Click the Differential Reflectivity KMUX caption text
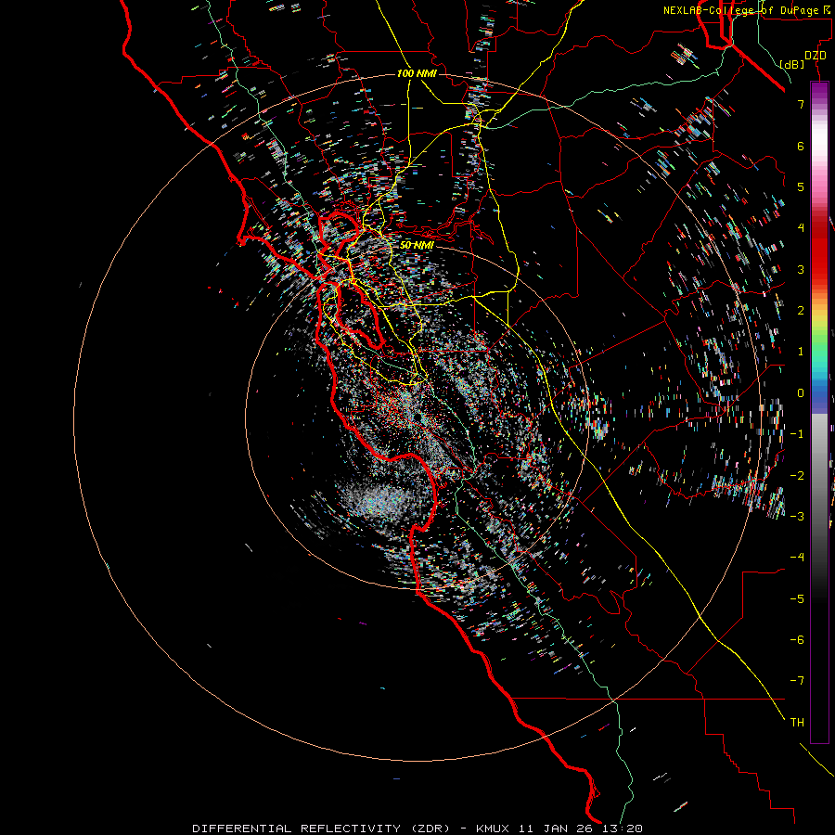 [x=417, y=829]
